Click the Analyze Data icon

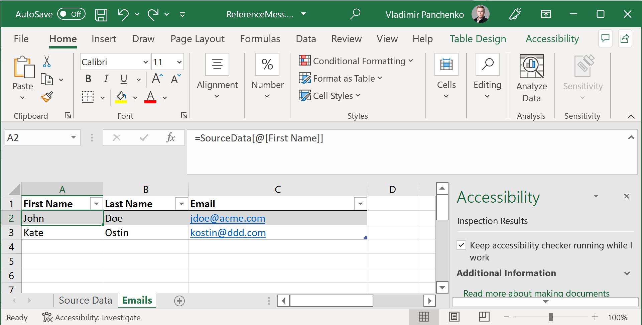coord(531,67)
